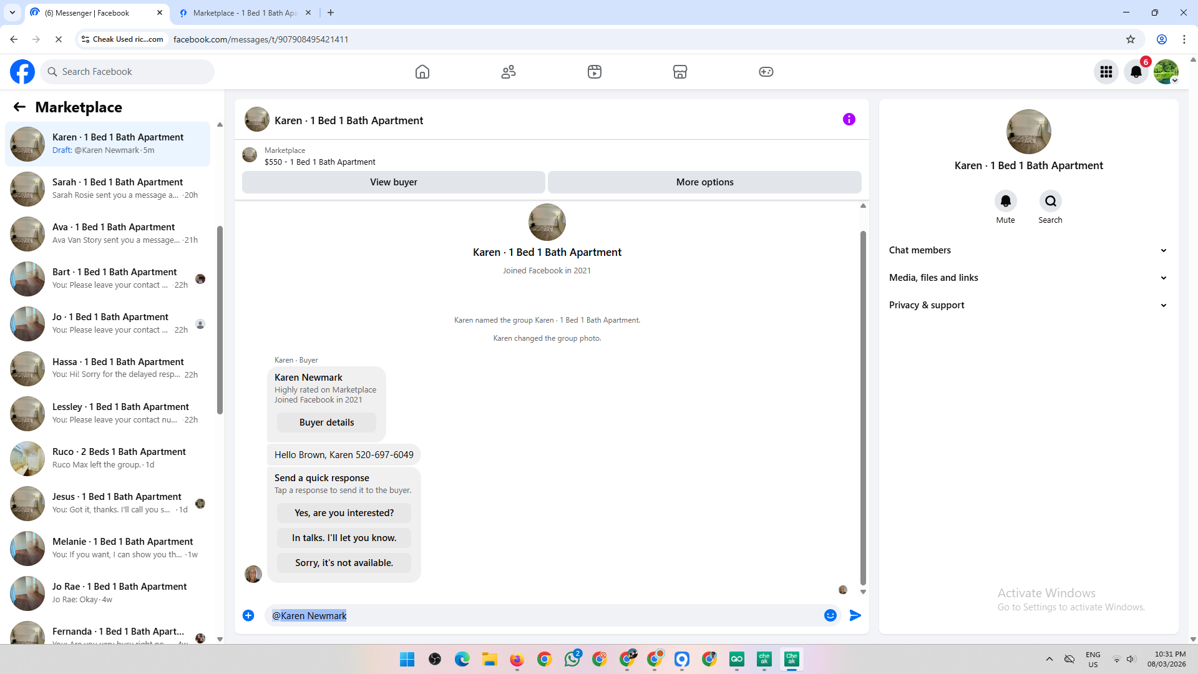The width and height of the screenshot is (1198, 674).
Task: Send 'Sorry, it's not available.' quick response
Action: (344, 563)
